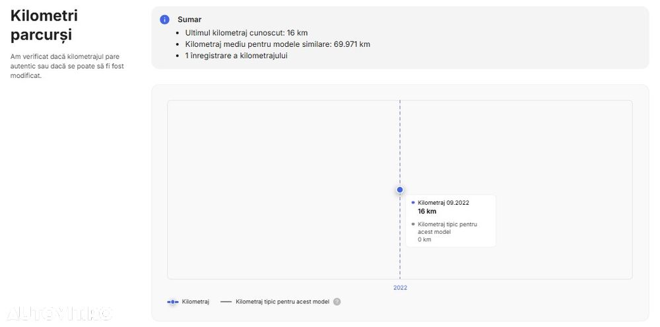Click the Sumar heading in summary box
Image resolution: width=660 pixels, height=327 pixels.
(189, 19)
